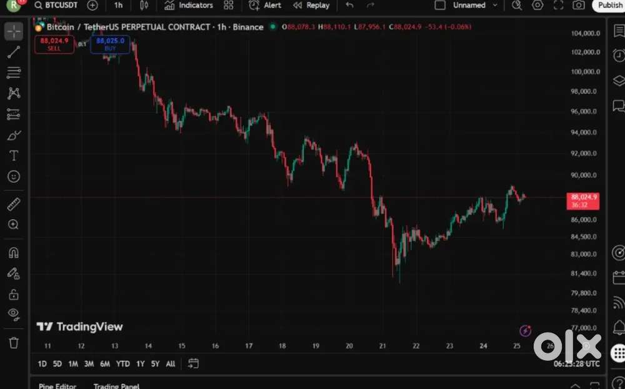Open the 1h interval dropdown

click(118, 6)
